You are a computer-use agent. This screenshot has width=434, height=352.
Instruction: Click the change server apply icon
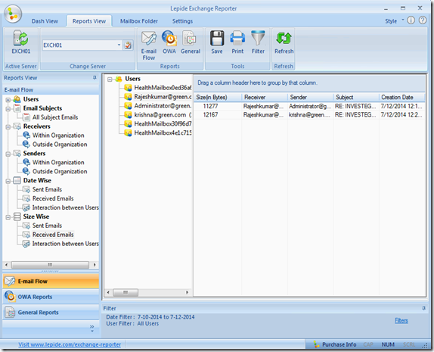click(x=128, y=45)
